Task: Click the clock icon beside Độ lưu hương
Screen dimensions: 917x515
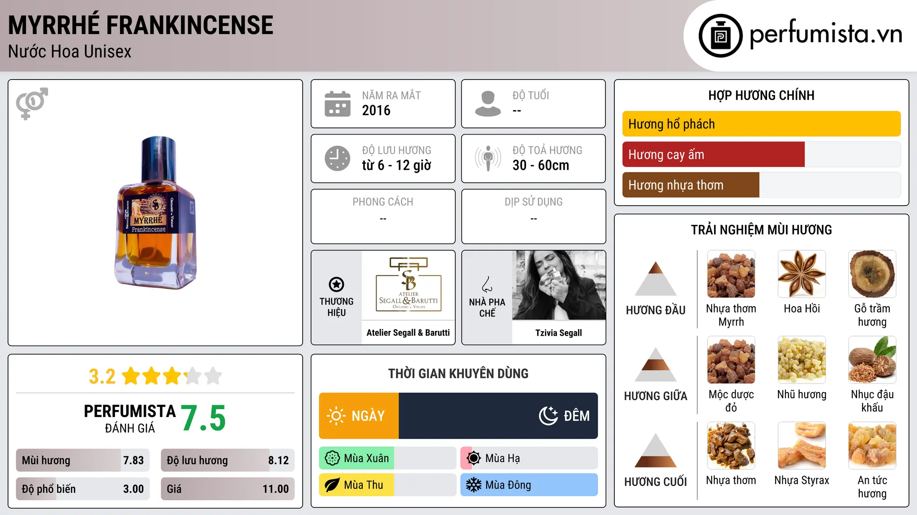Action: coord(338,158)
